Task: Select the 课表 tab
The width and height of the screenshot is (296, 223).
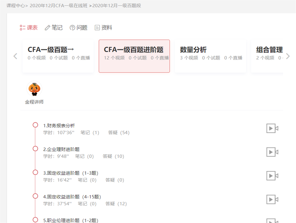Action: [29, 28]
